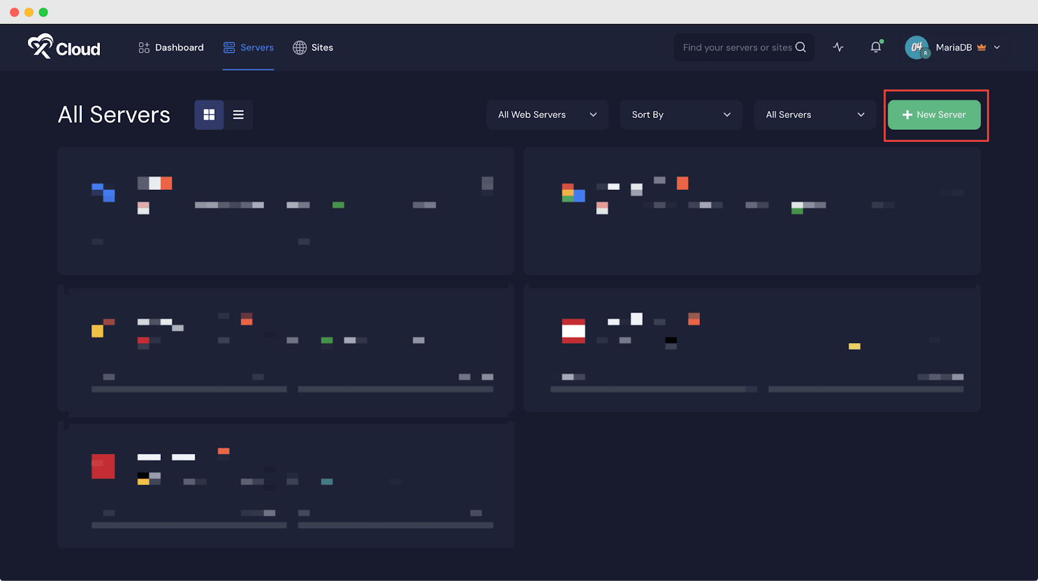Open the MariaDB account menu chevron

coord(997,47)
